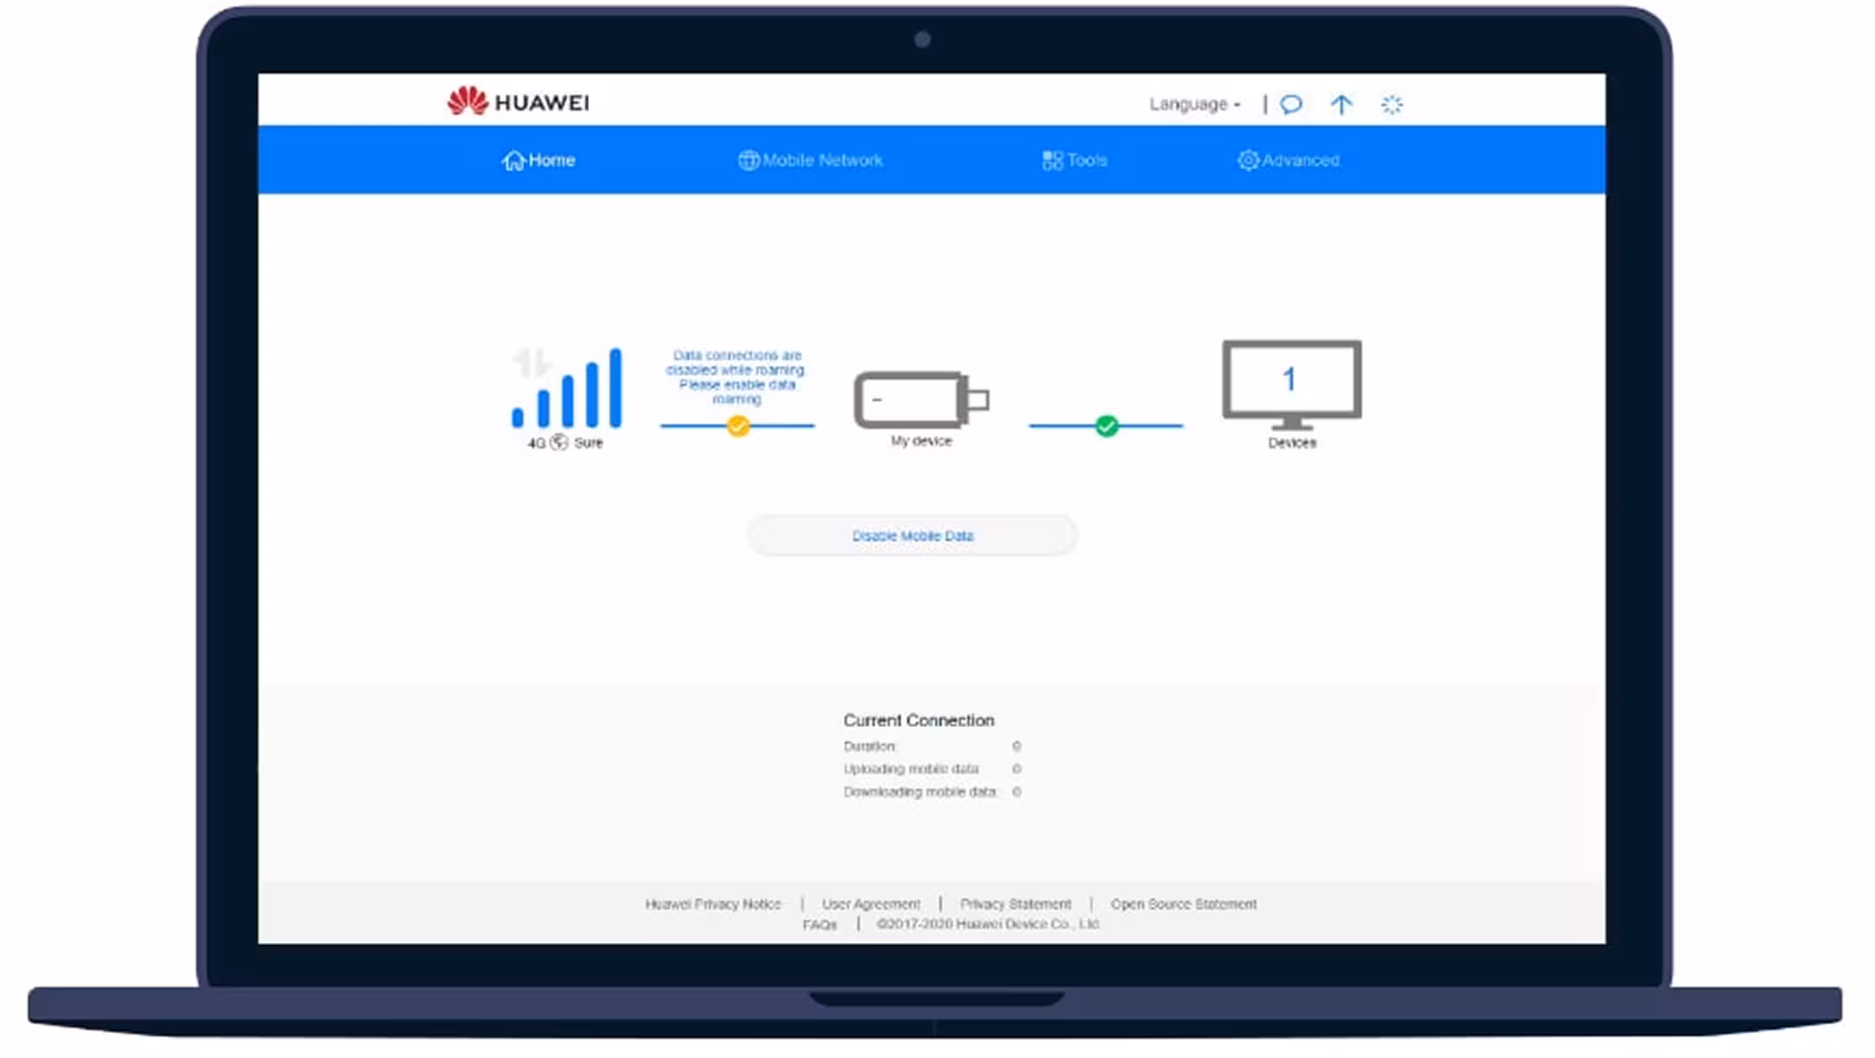The image size is (1875, 1058).
Task: Open the Open Source Statement link
Action: coord(1183,903)
